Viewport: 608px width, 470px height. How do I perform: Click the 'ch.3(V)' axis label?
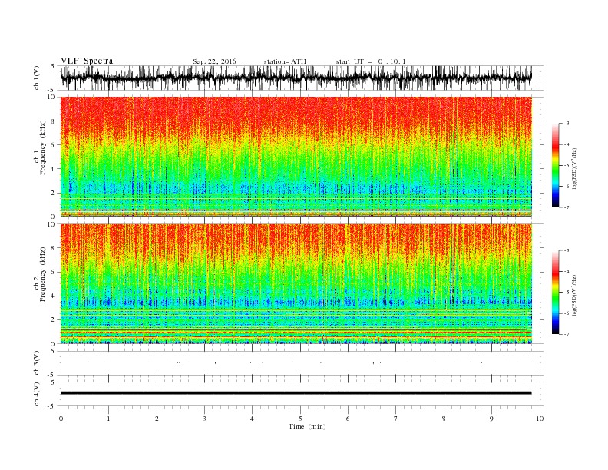coord(37,363)
